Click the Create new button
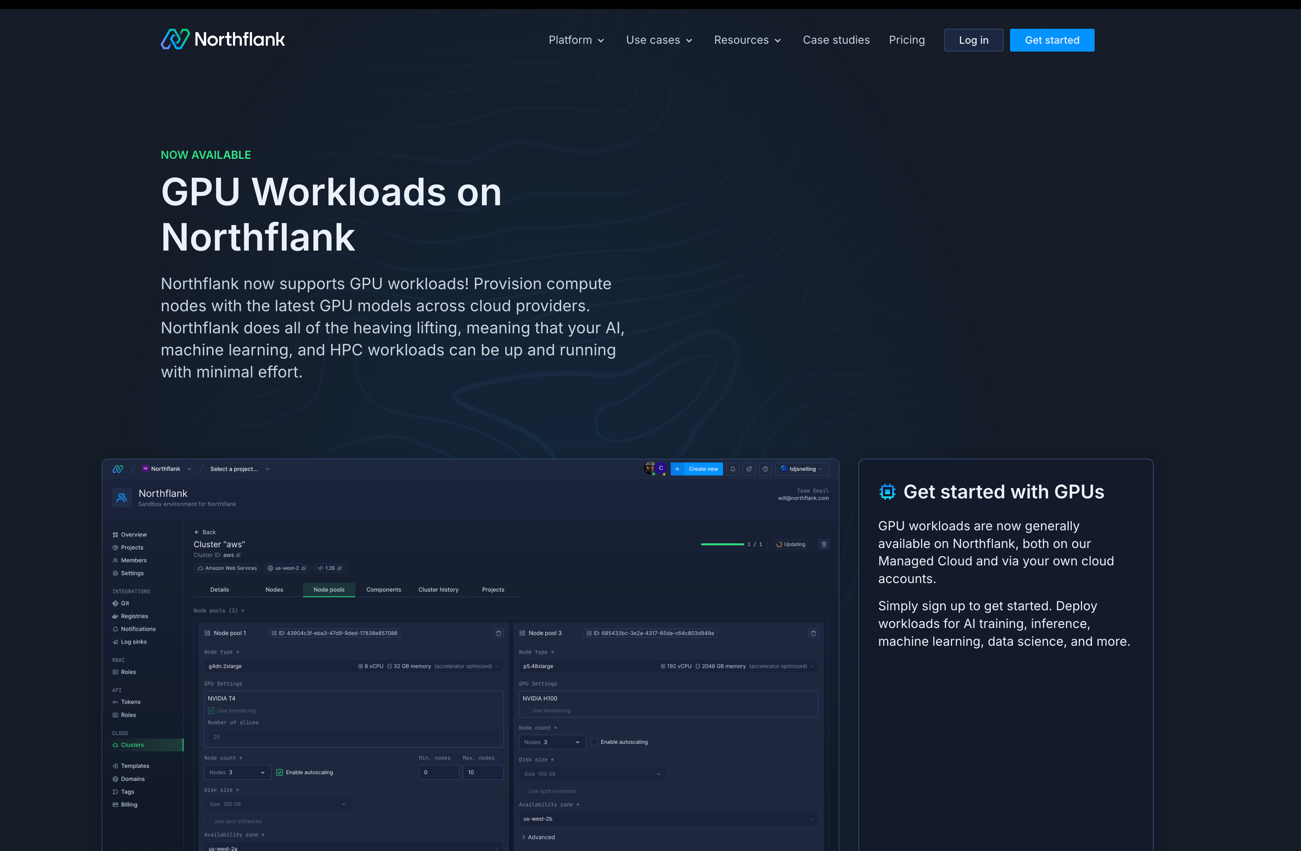 point(697,469)
